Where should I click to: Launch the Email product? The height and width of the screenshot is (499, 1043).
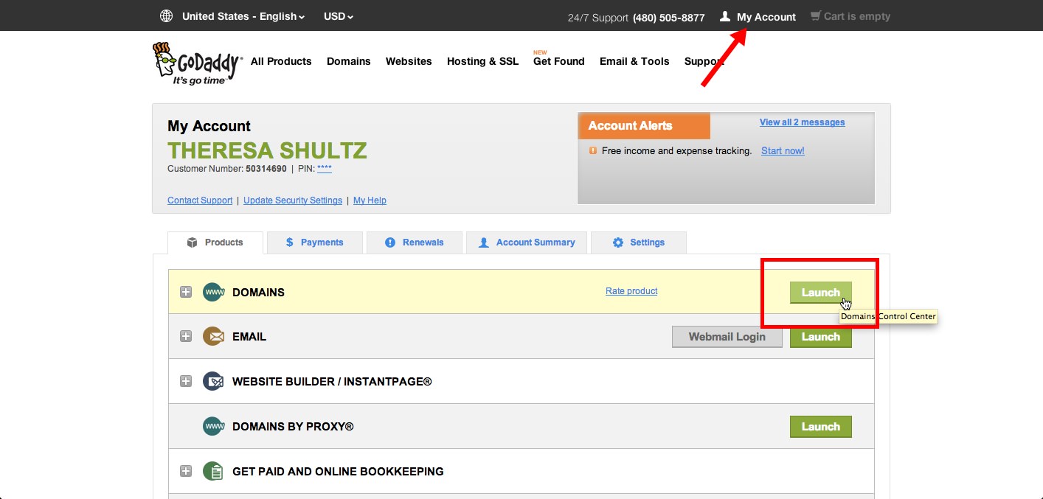click(821, 337)
